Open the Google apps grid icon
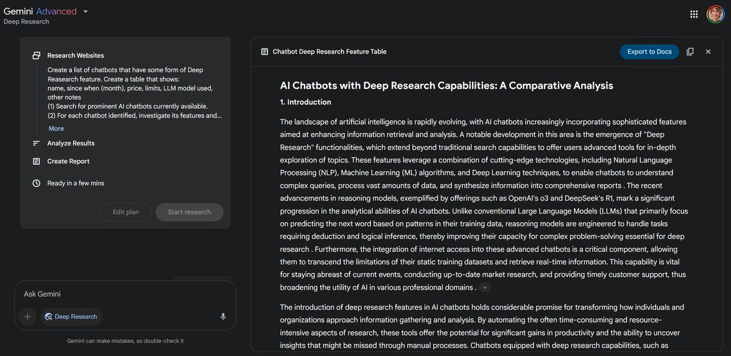 coord(694,14)
